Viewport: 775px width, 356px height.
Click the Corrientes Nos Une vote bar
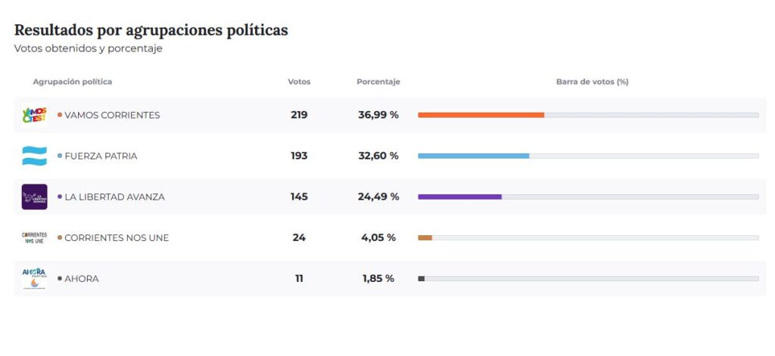(x=425, y=237)
